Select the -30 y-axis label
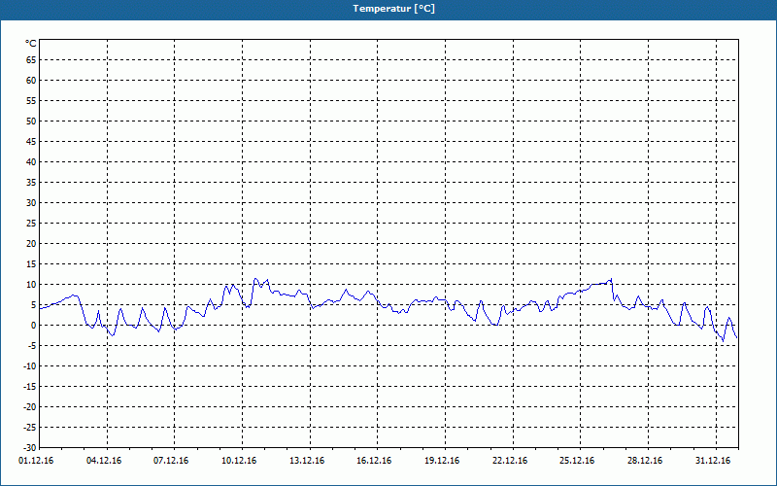The image size is (777, 486). click(x=29, y=447)
